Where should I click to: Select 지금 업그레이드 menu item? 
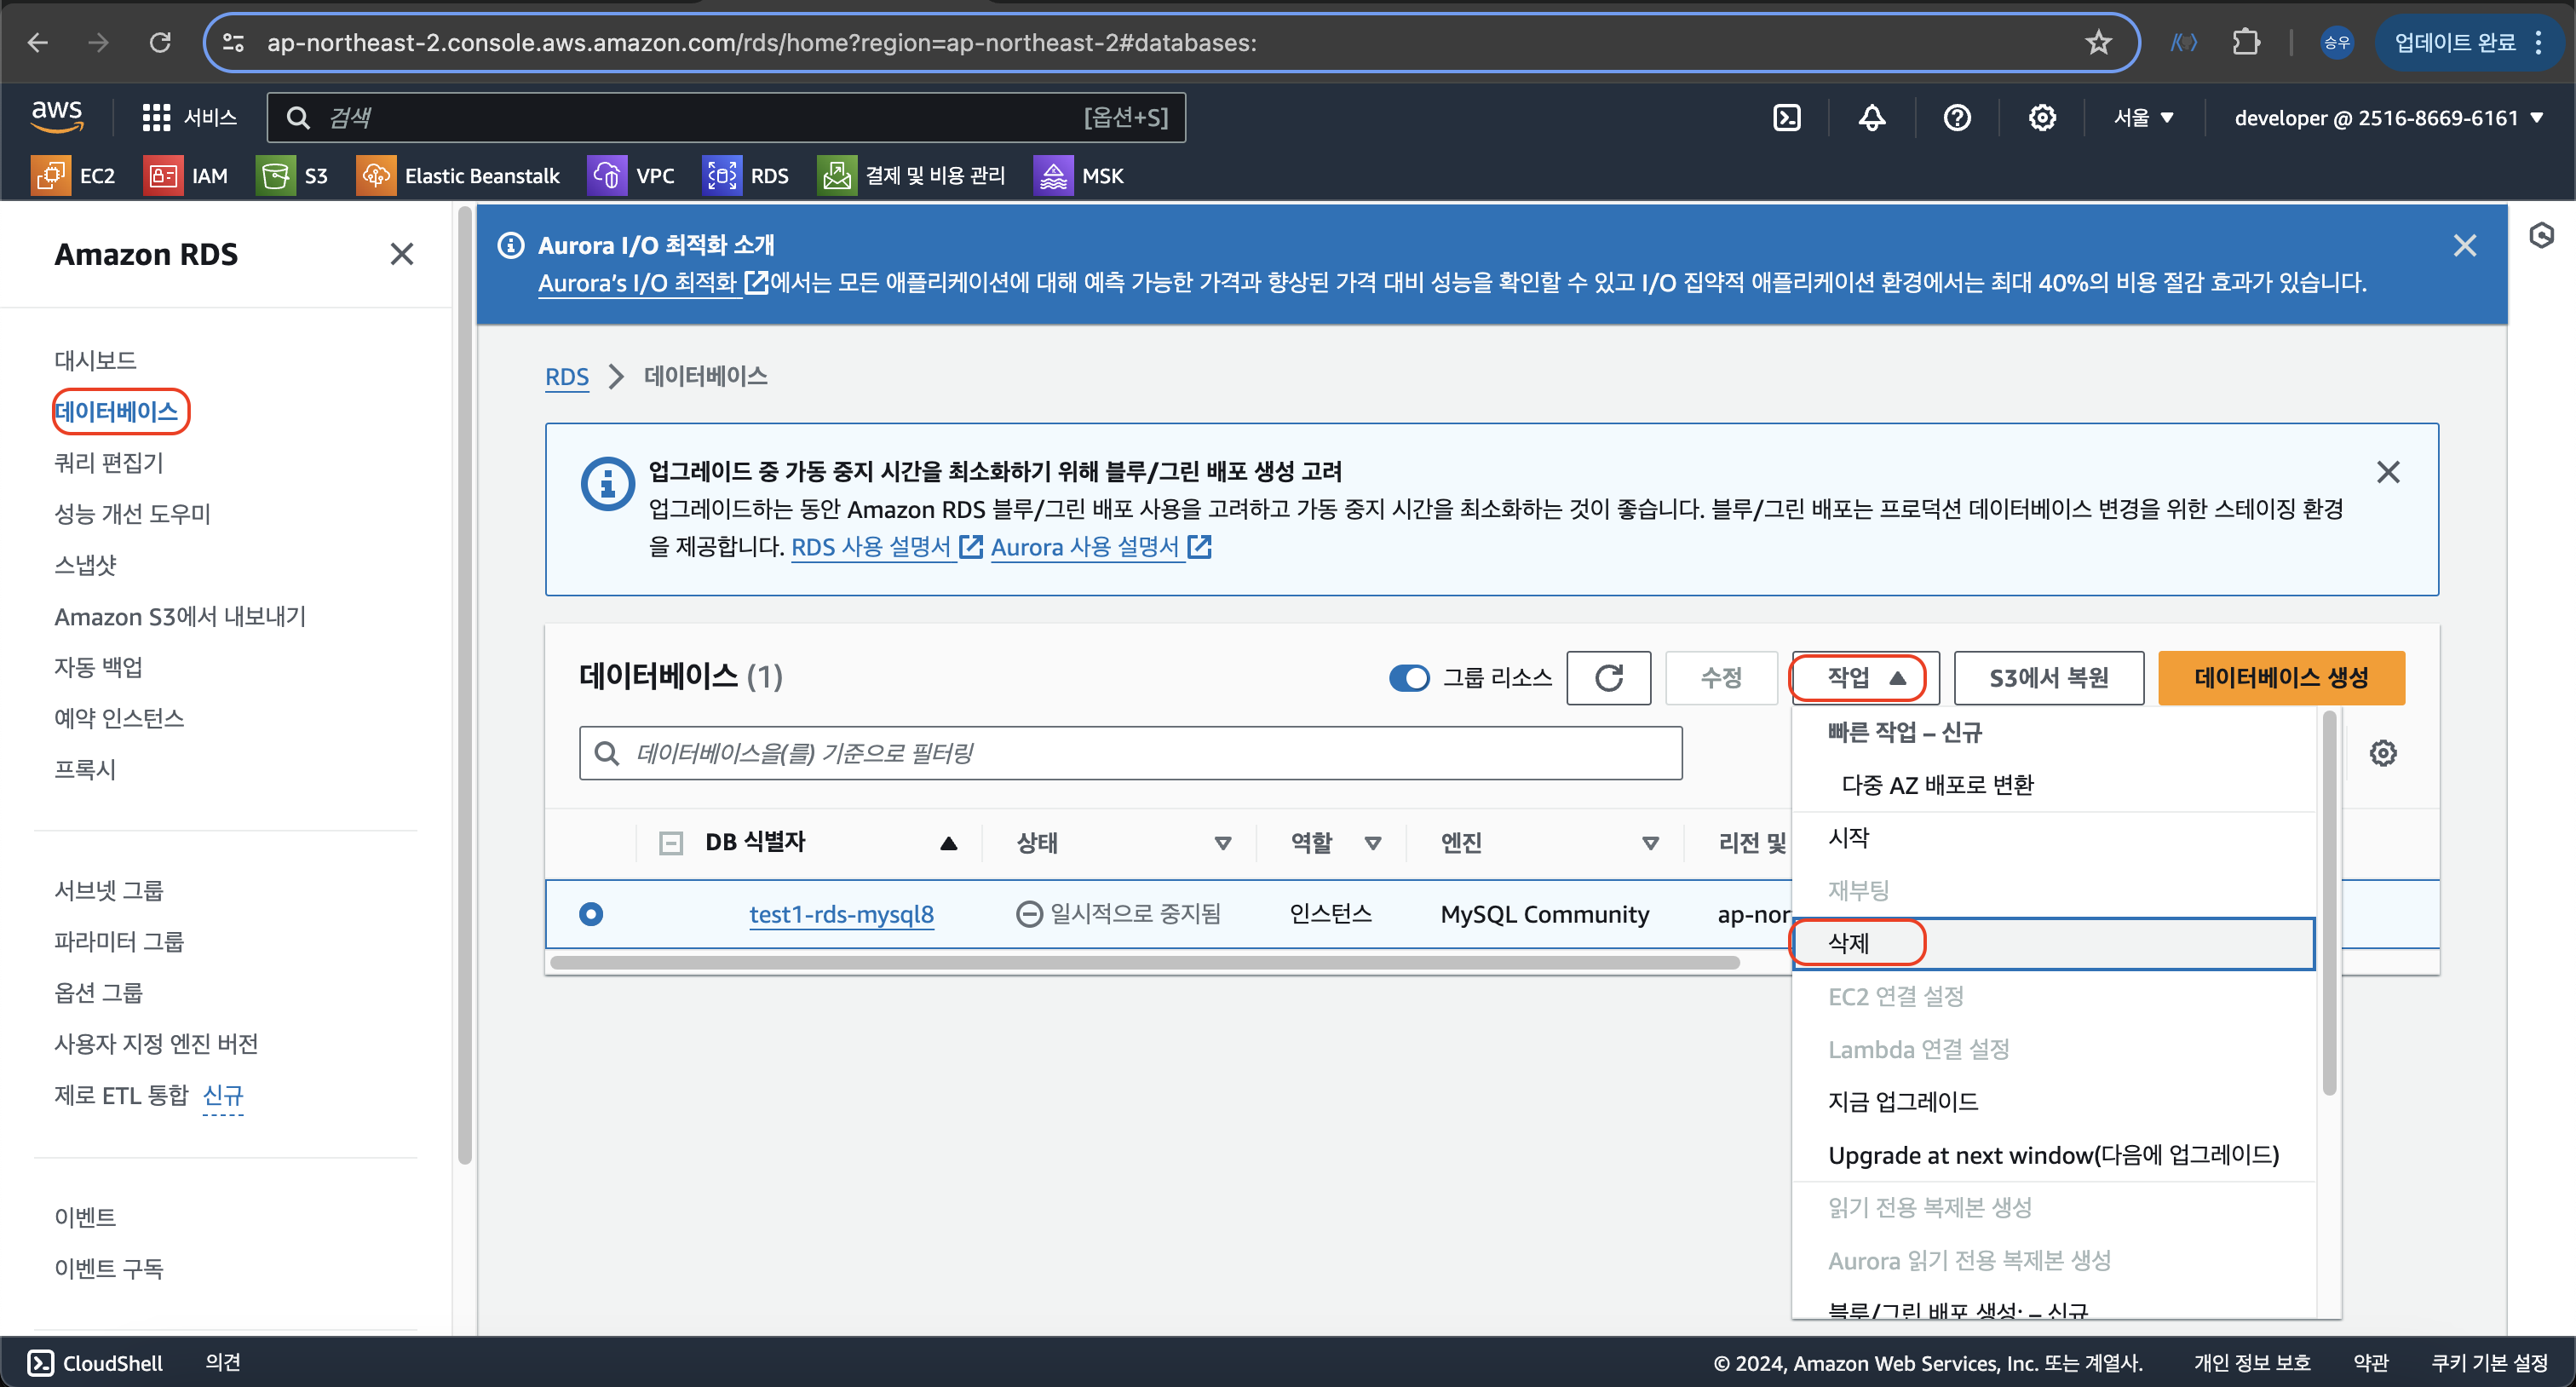click(1902, 1101)
